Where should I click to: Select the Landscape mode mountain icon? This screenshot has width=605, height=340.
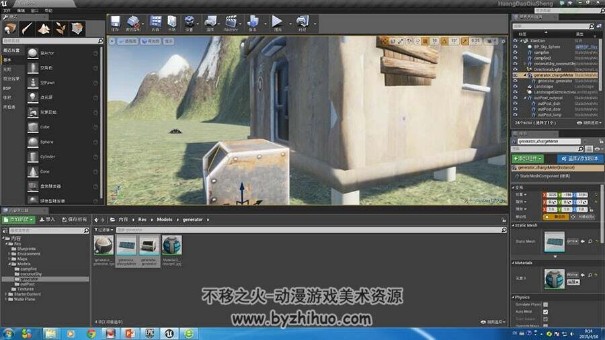(44, 29)
